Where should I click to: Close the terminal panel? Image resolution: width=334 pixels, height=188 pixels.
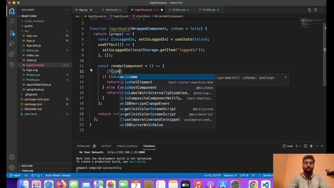pos(322,146)
